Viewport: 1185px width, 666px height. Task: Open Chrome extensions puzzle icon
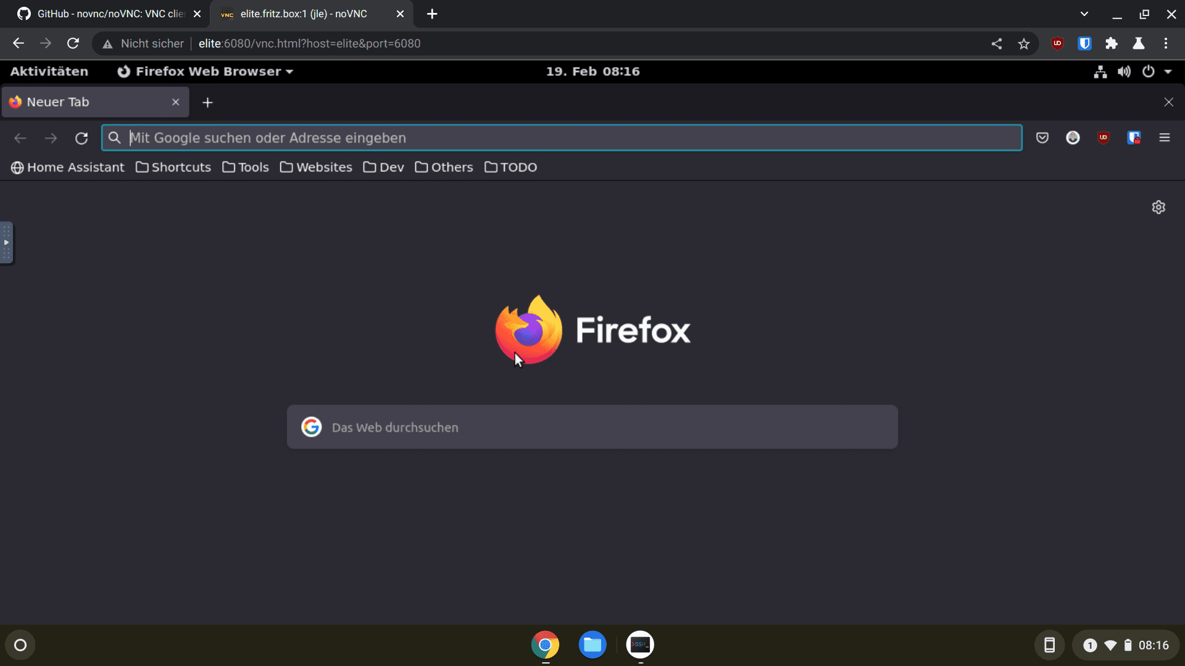click(1112, 43)
